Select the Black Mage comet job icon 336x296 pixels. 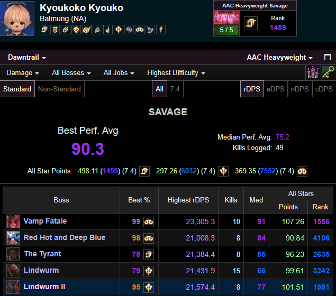[x=66, y=30]
